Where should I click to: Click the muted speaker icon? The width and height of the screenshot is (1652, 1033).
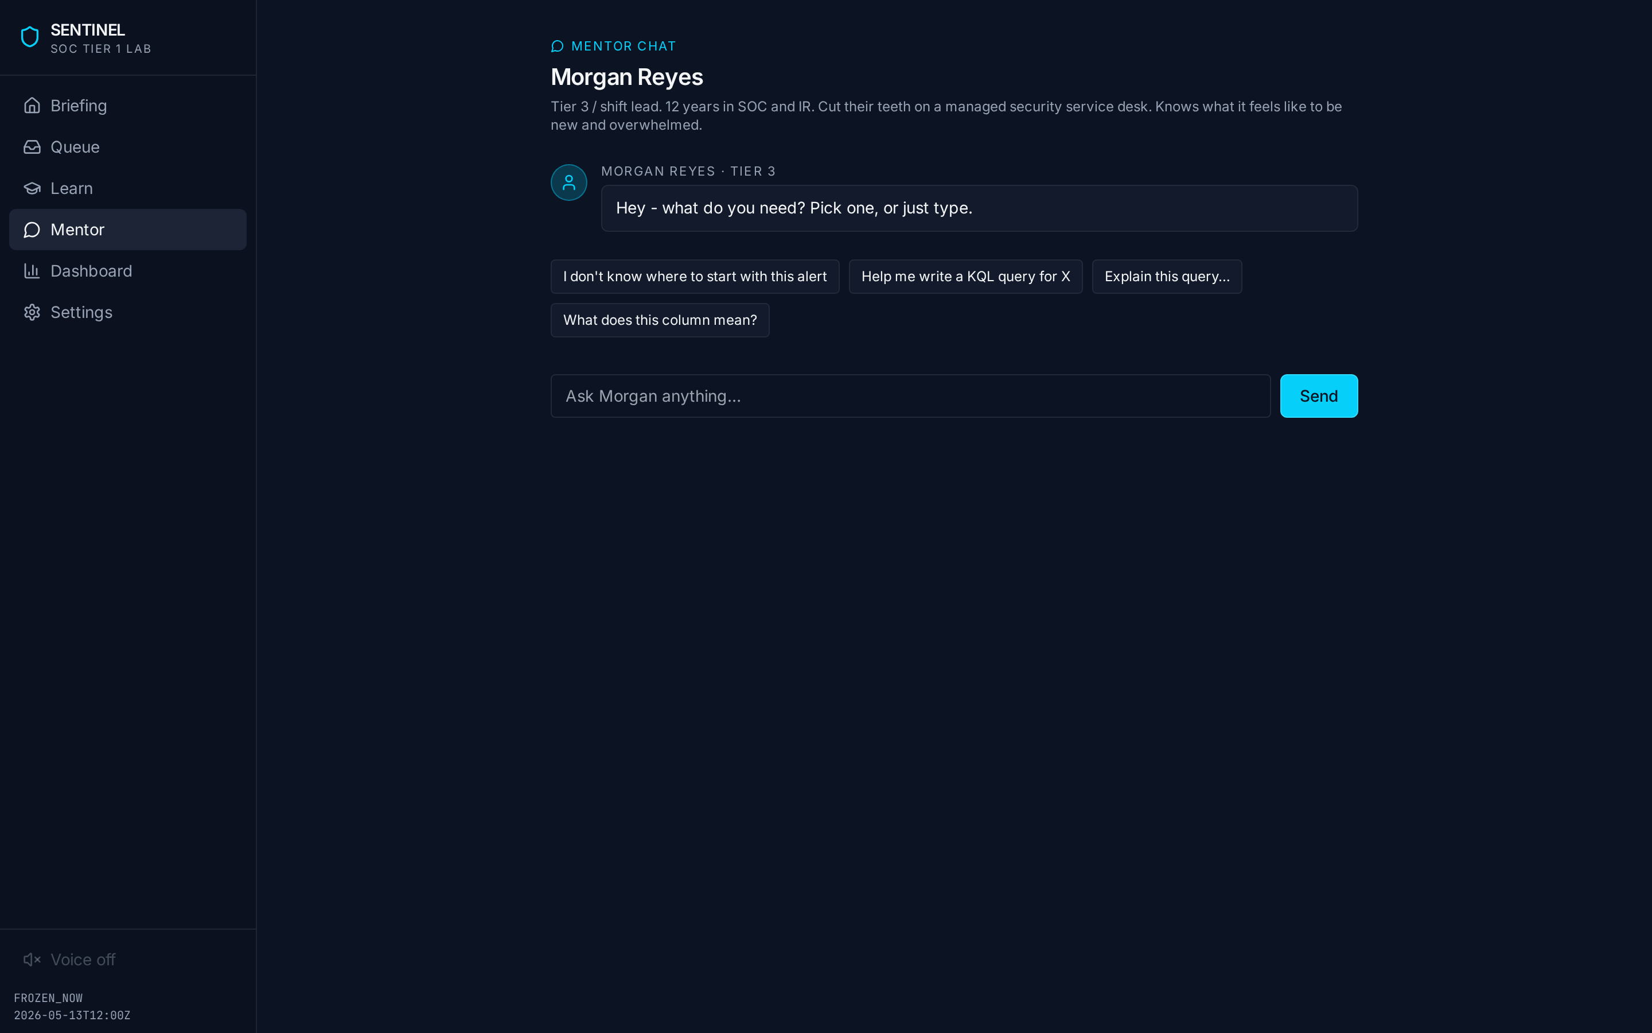32,959
